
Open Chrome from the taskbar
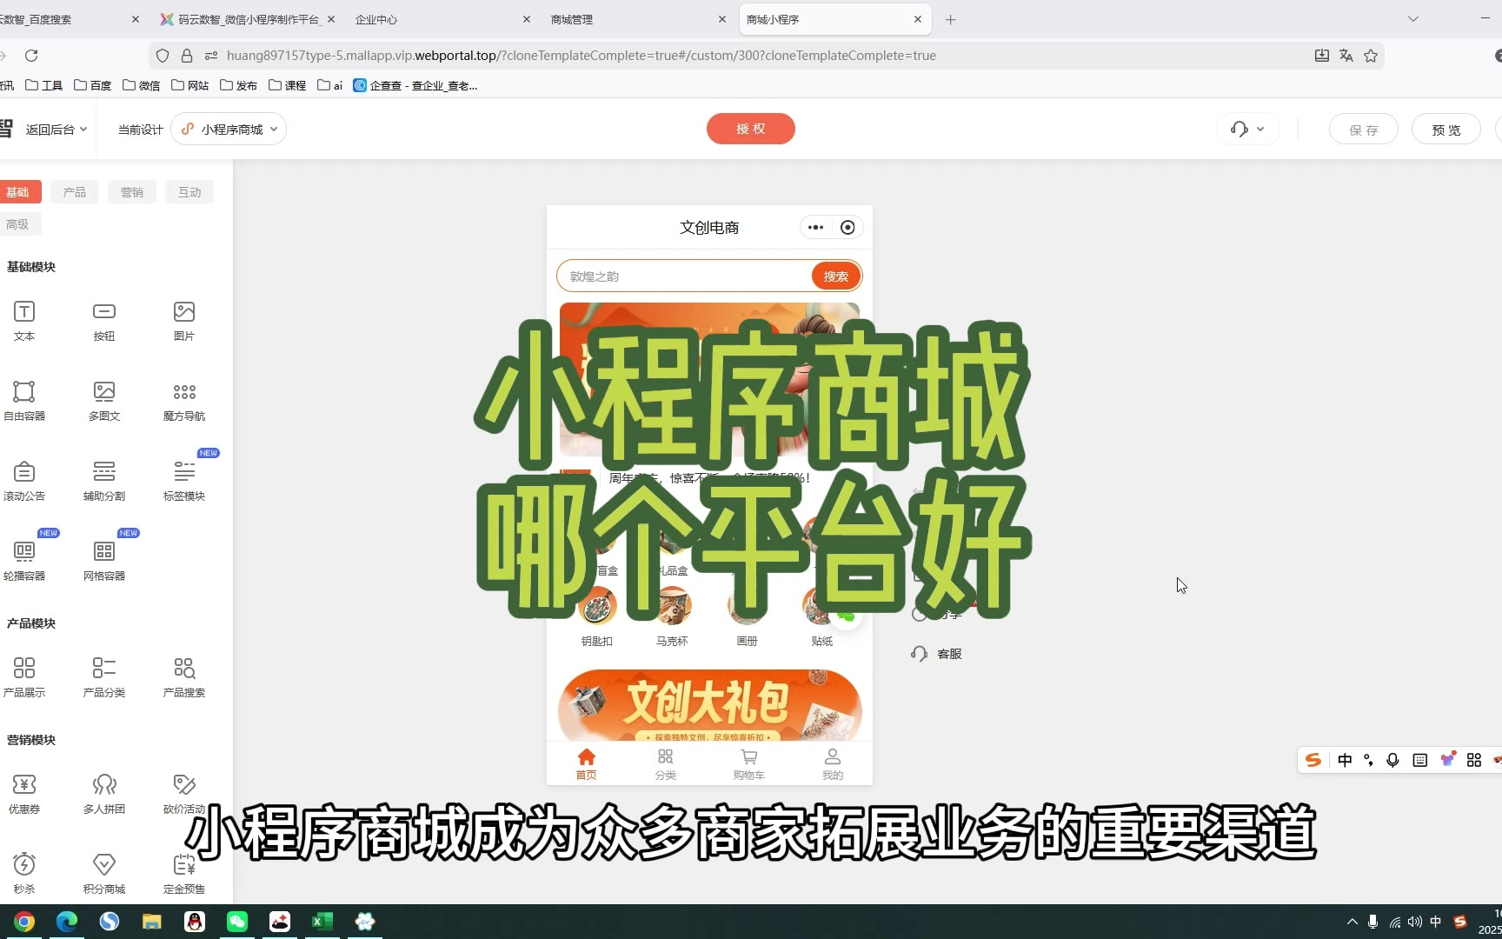(24, 922)
